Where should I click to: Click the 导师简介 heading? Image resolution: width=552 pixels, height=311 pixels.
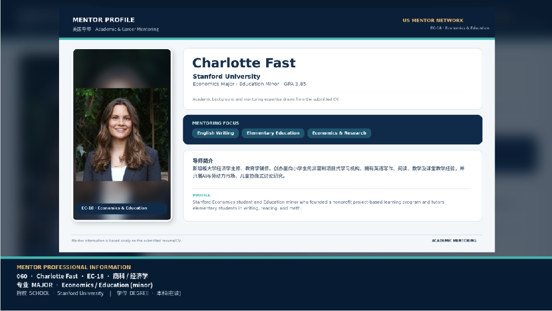[203, 161]
